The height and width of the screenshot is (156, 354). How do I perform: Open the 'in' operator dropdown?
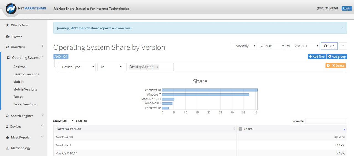click(110, 67)
